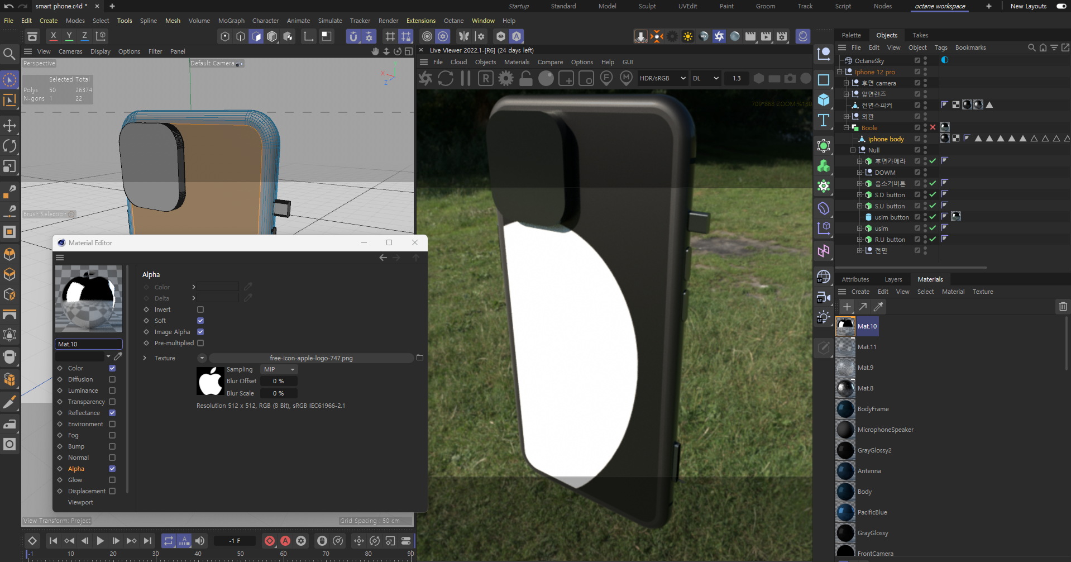Click the Live Viewer render region R icon
Image resolution: width=1071 pixels, height=562 pixels.
(486, 79)
